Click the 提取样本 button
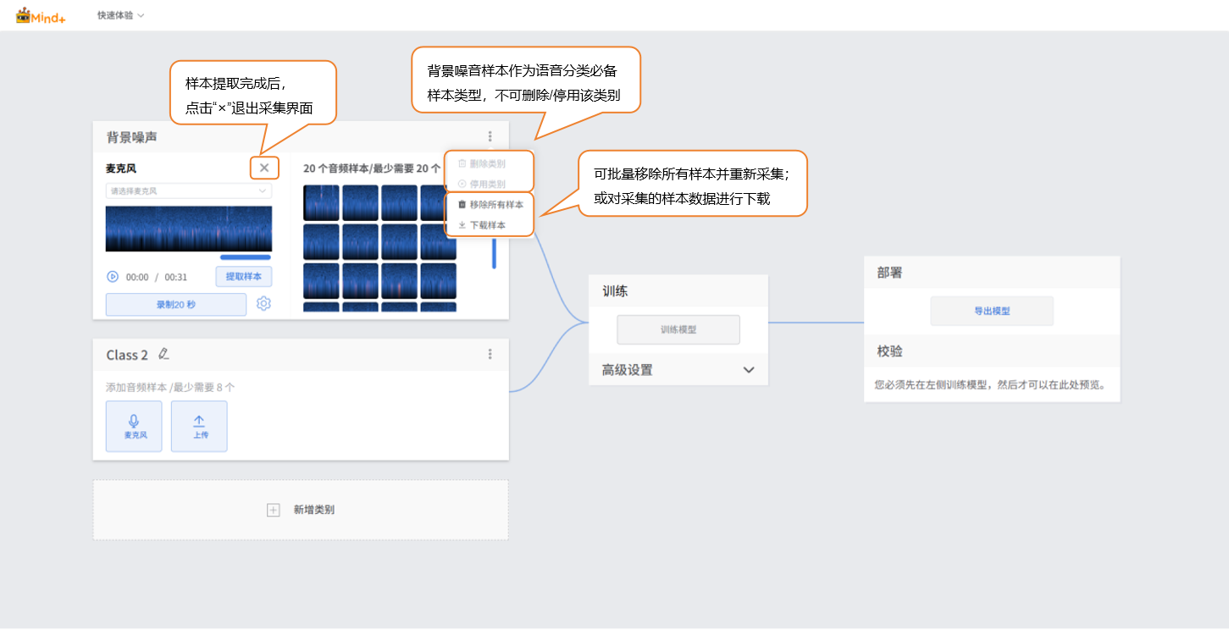 pyautogui.click(x=244, y=276)
